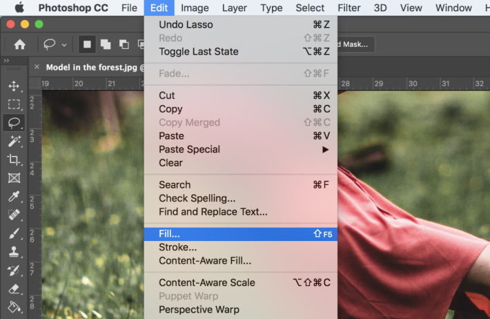Image resolution: width=490 pixels, height=319 pixels.
Task: Select the History Brush tool
Action: coord(14,270)
